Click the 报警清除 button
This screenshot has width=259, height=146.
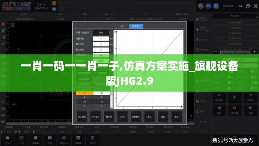251,97
